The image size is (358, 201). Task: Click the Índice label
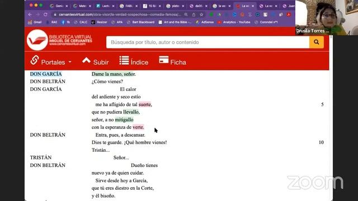point(139,62)
